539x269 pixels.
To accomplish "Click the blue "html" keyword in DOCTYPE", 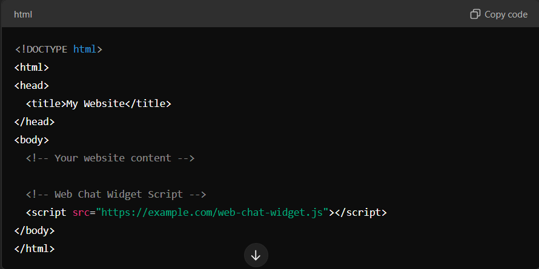I will pyautogui.click(x=84, y=49).
